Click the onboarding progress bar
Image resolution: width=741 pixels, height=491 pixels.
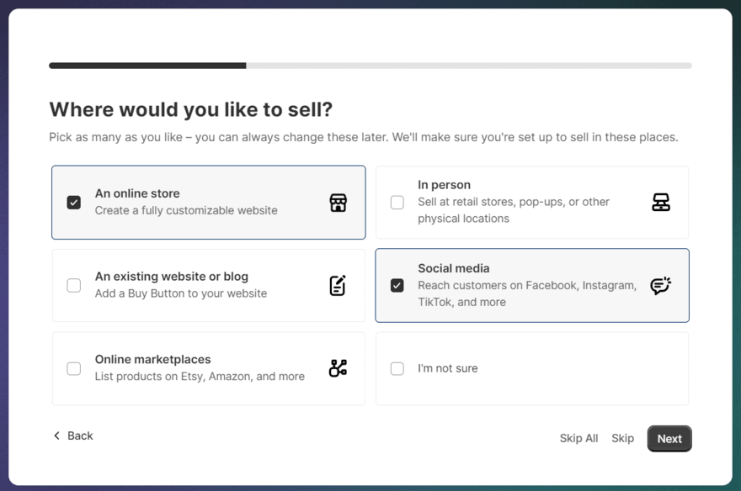[x=370, y=66]
